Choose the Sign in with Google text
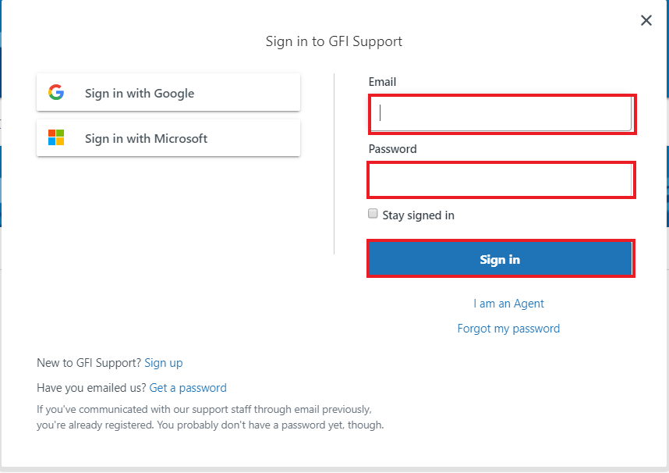 click(140, 94)
